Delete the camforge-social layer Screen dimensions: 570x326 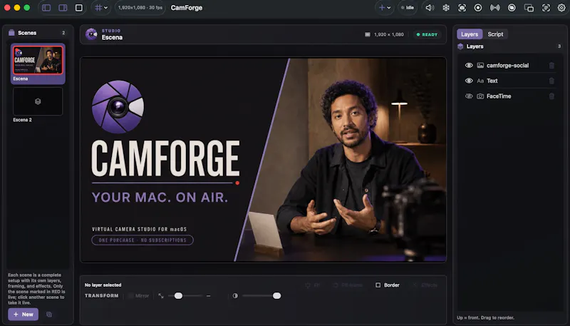551,66
